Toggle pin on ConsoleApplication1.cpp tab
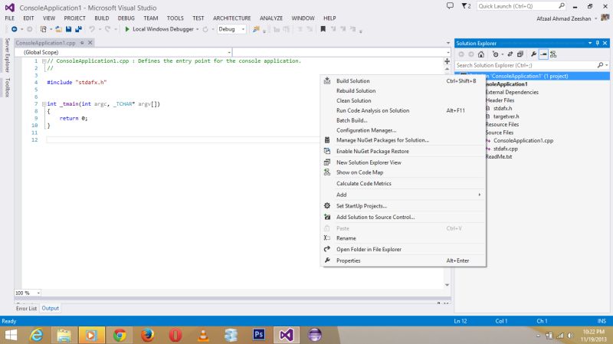Screen dimensions: 613x344 tap(82, 43)
